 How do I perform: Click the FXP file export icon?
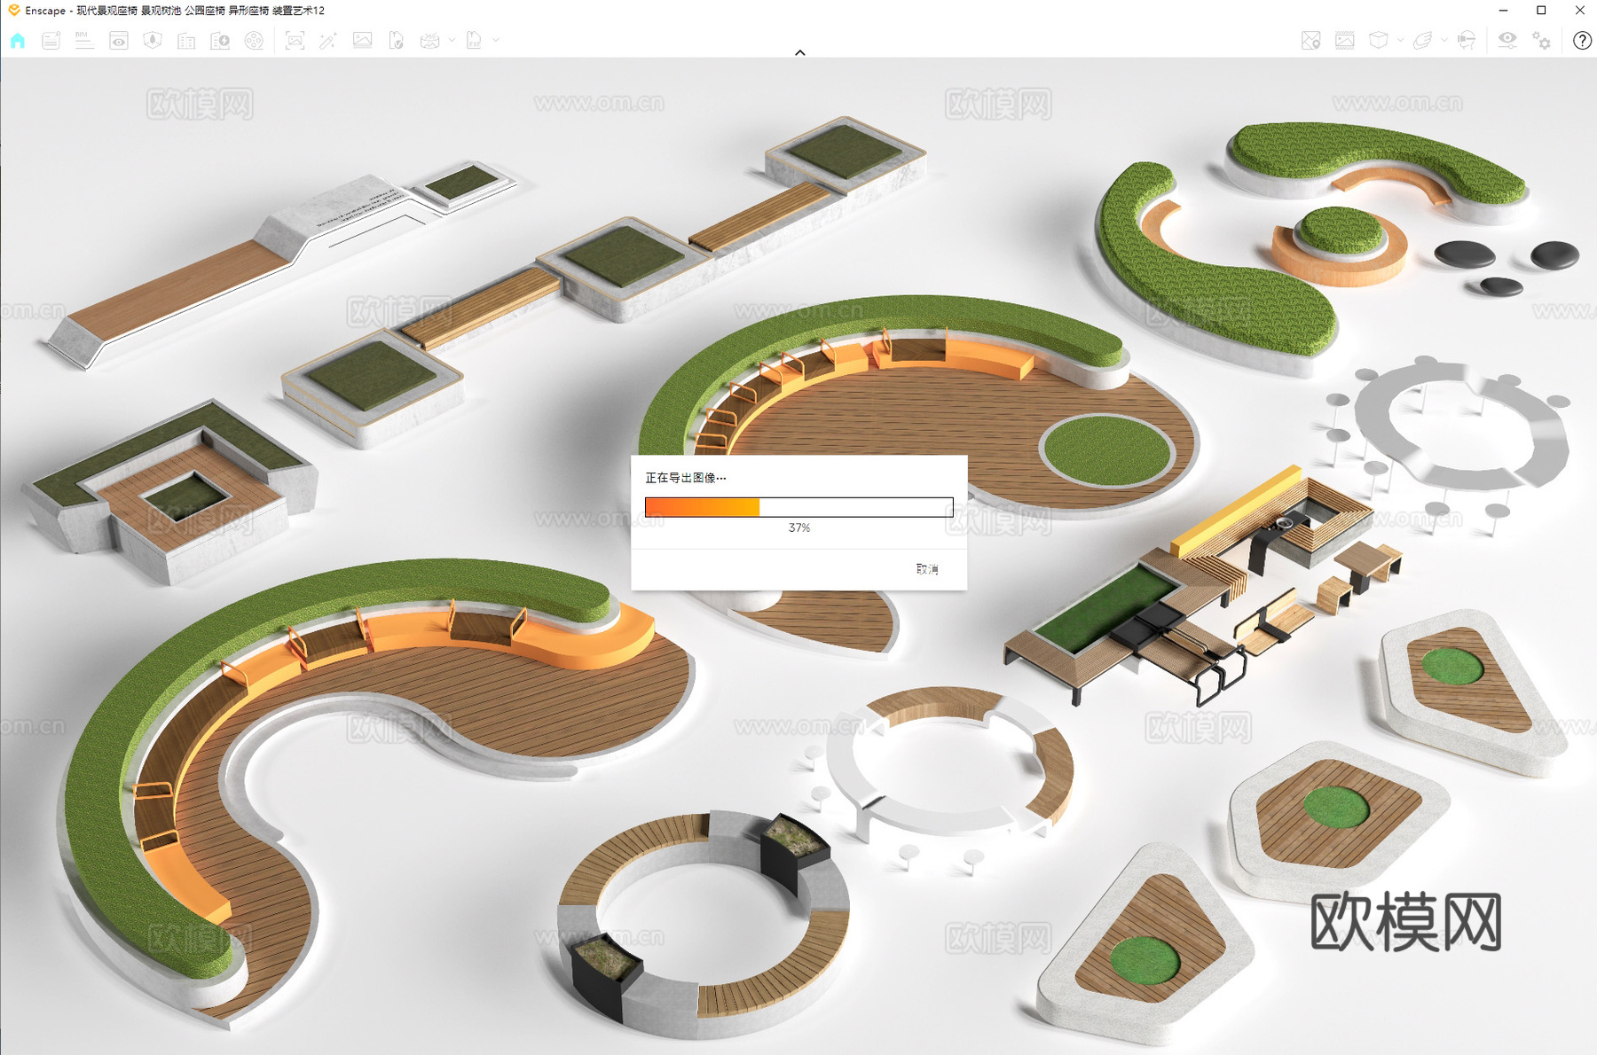(x=475, y=40)
